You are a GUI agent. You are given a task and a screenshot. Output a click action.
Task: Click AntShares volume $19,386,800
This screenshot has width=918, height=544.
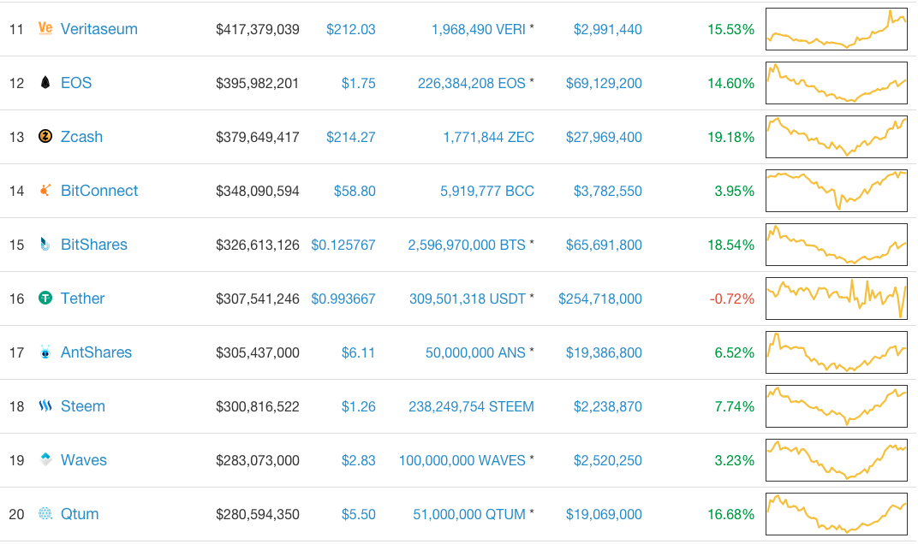[x=604, y=352]
